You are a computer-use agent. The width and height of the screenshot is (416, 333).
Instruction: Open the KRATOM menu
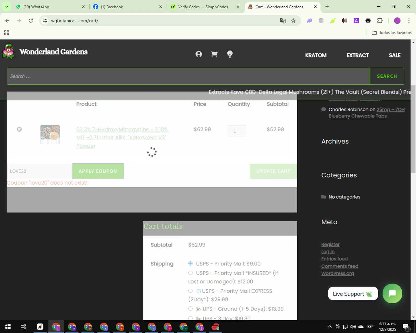click(316, 55)
